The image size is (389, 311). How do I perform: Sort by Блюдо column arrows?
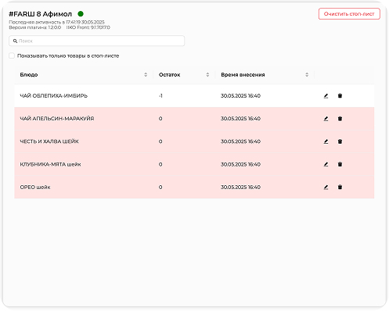pyautogui.click(x=146, y=75)
